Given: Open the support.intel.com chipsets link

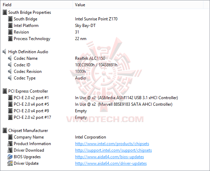Looking at the screenshot, I should coord(114,150).
